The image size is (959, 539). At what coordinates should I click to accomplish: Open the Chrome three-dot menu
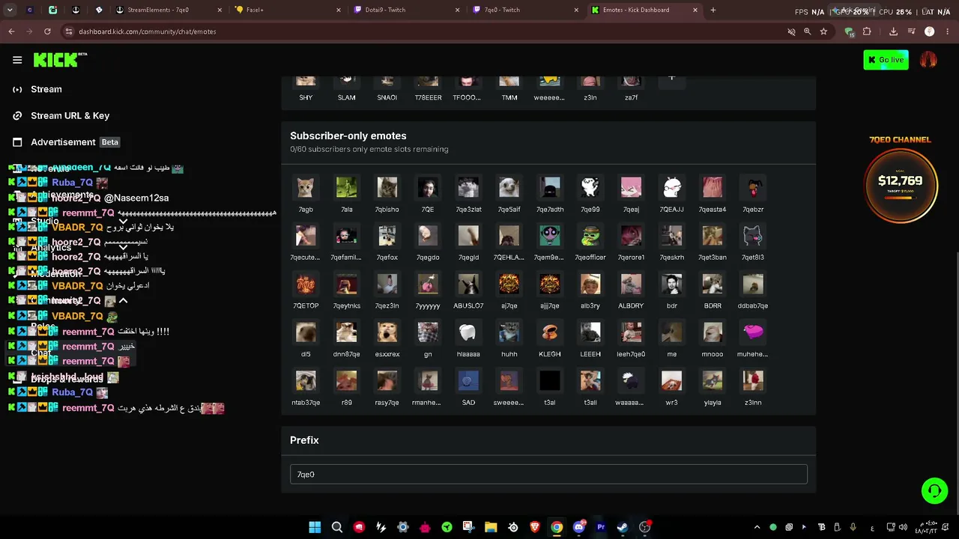[948, 31]
